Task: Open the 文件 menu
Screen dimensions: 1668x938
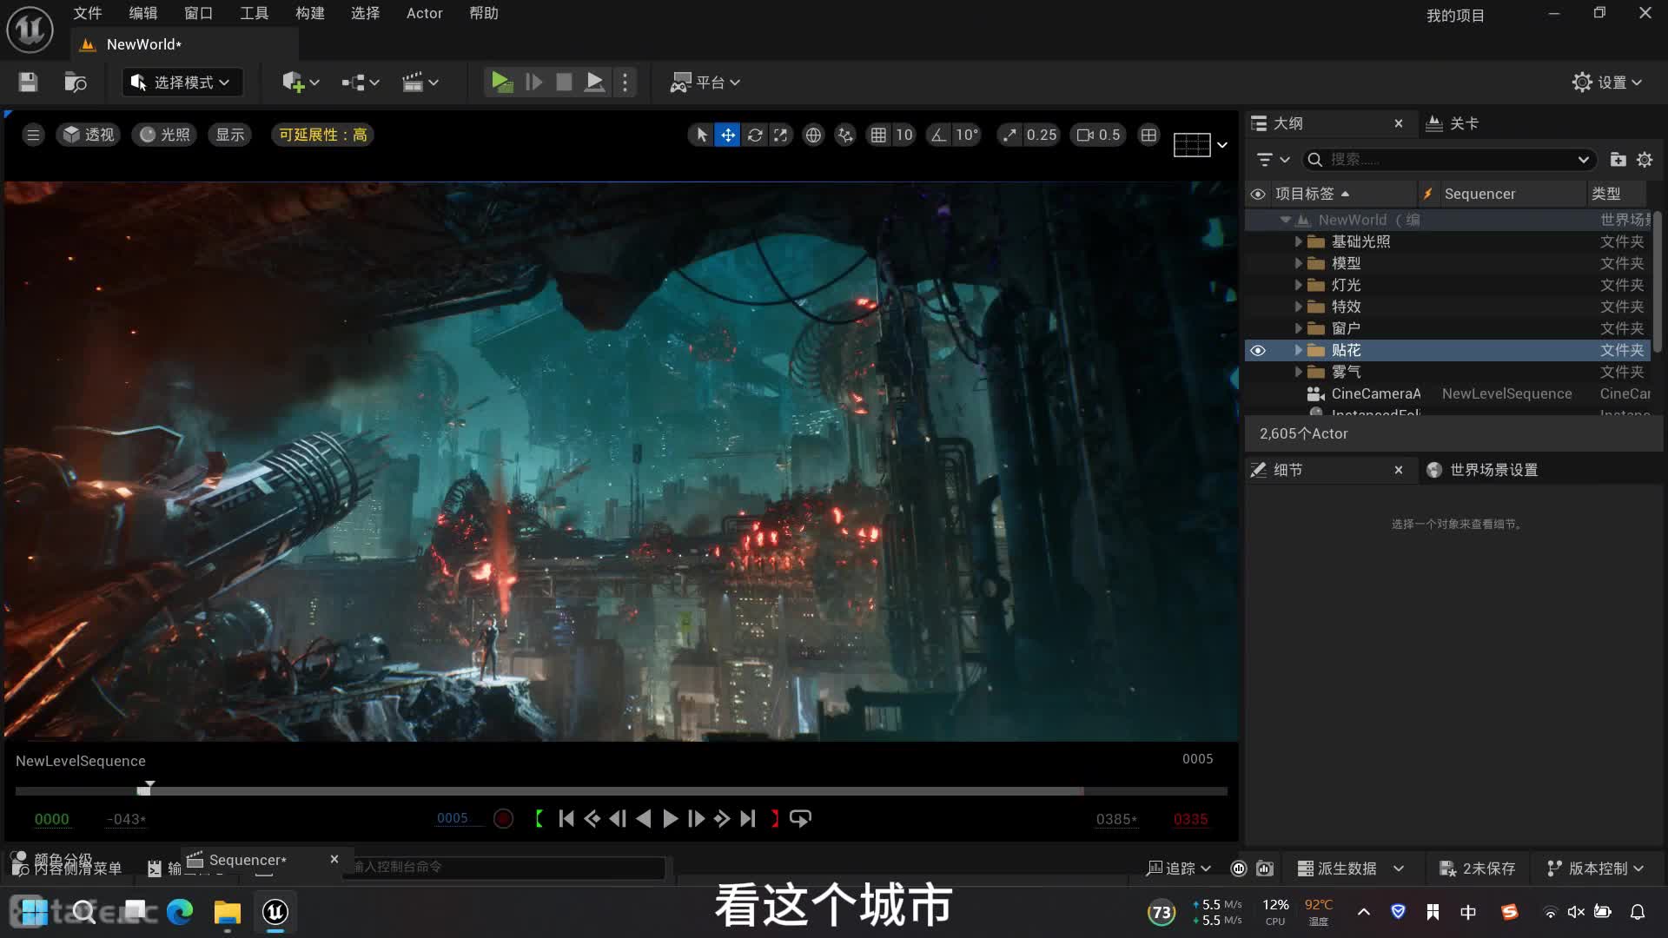Action: (x=88, y=13)
